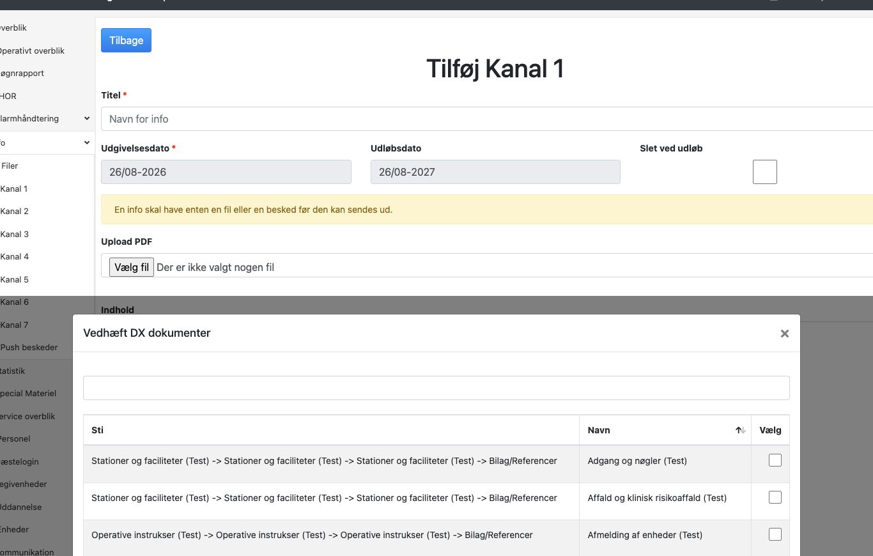Image resolution: width=873 pixels, height=556 pixels.
Task: Expand the Alarmhåndtering sidebar chevron
Action: coord(87,118)
